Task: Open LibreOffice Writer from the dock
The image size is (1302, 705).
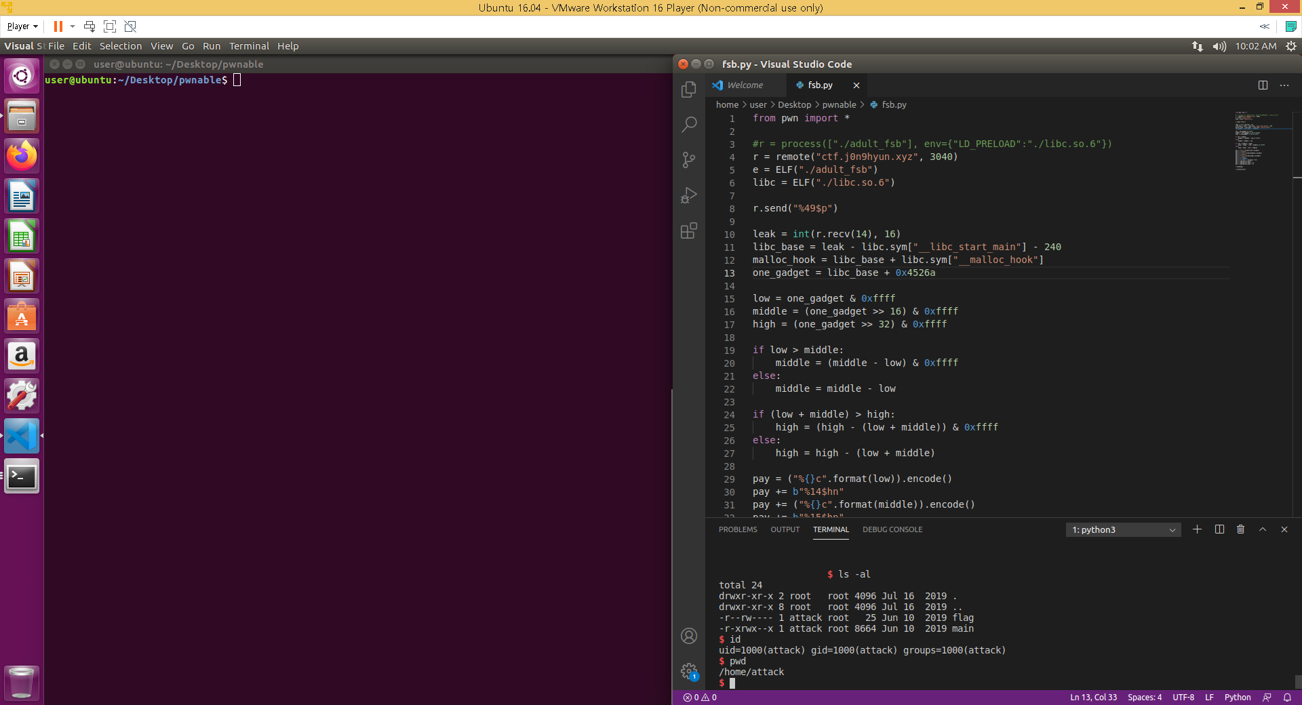Action: click(22, 196)
